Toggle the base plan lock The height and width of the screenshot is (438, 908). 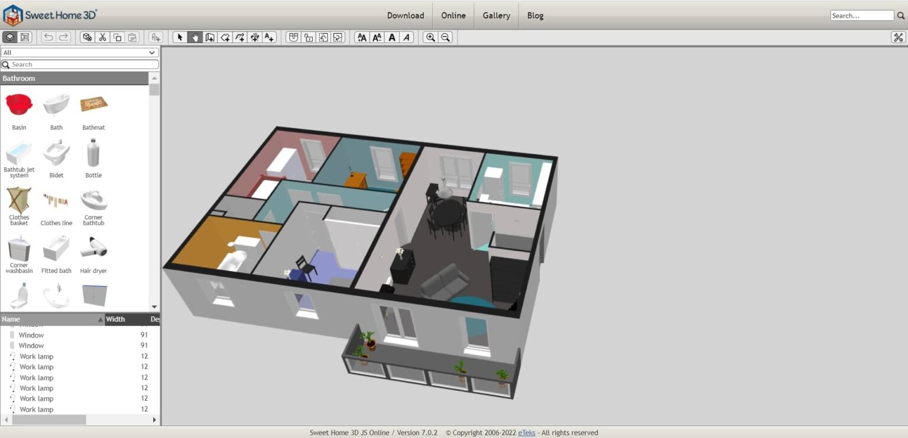308,37
